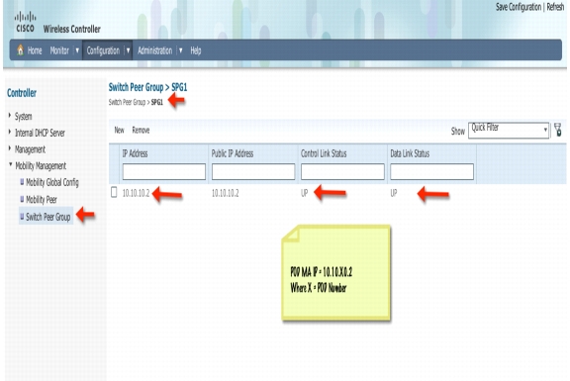Open the Administration menu dropdown arrow
This screenshot has height=381, width=570.
[181, 50]
